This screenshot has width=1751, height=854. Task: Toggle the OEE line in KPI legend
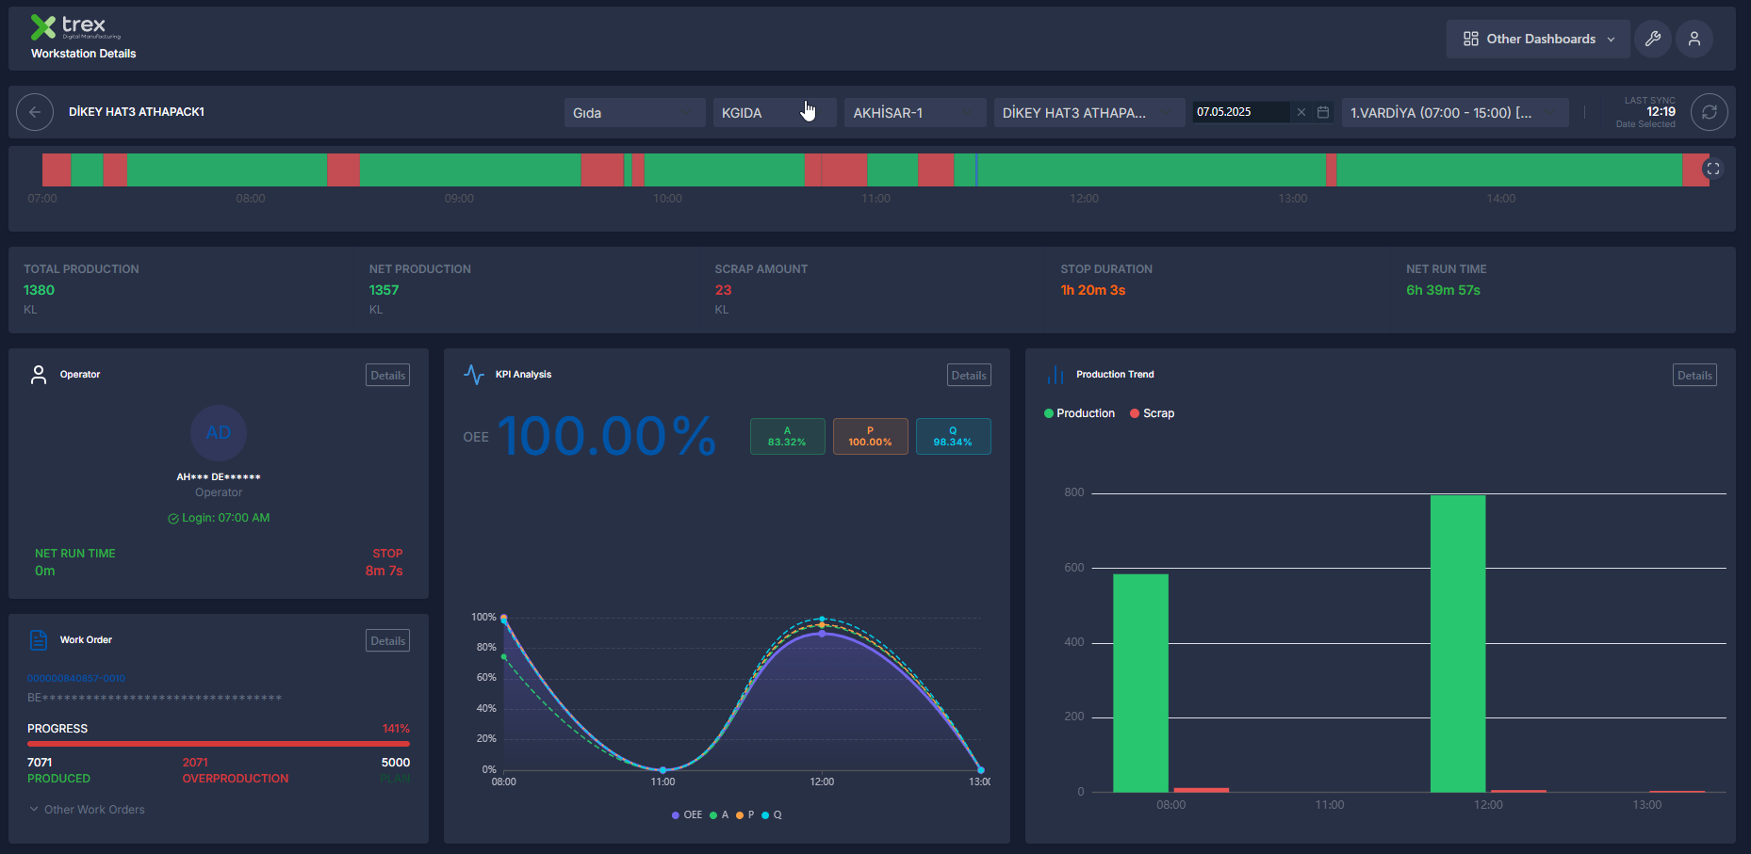687,815
